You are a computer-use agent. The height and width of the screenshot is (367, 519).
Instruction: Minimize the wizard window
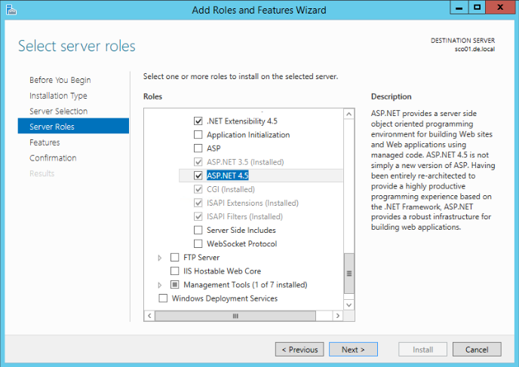click(x=458, y=8)
